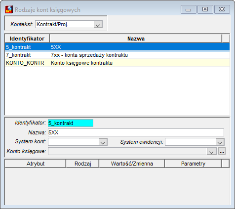Focus the Identyfikator input field
The width and height of the screenshot is (235, 209).
(71, 123)
